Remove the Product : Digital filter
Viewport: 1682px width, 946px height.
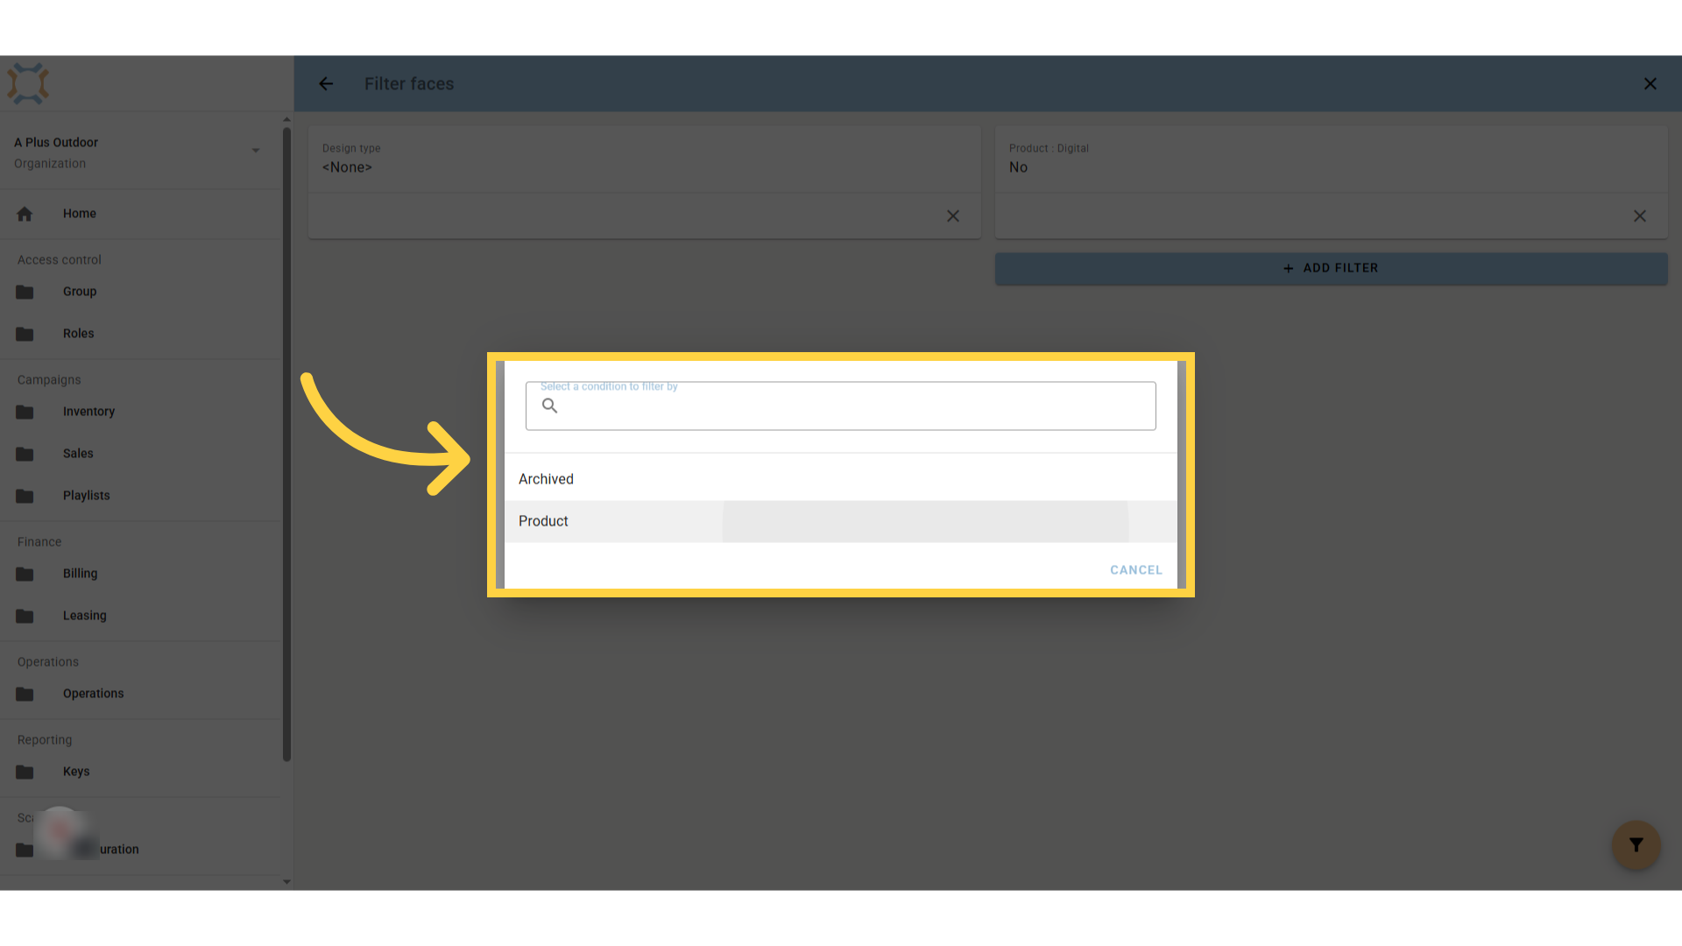1640,216
